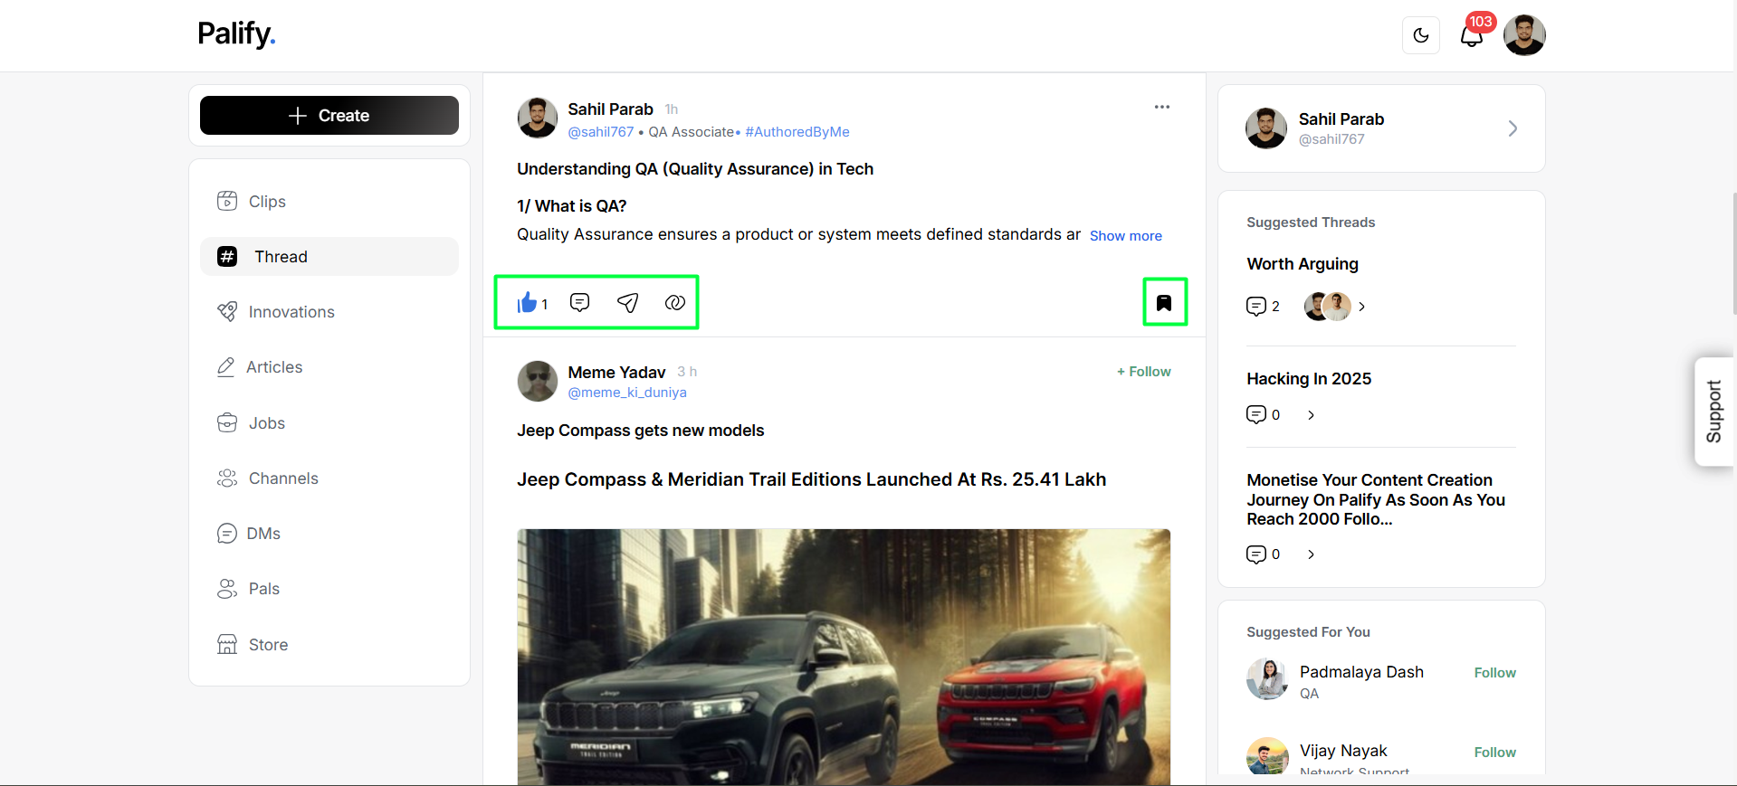Open the Support side tab
1737x786 pixels.
pos(1714,412)
